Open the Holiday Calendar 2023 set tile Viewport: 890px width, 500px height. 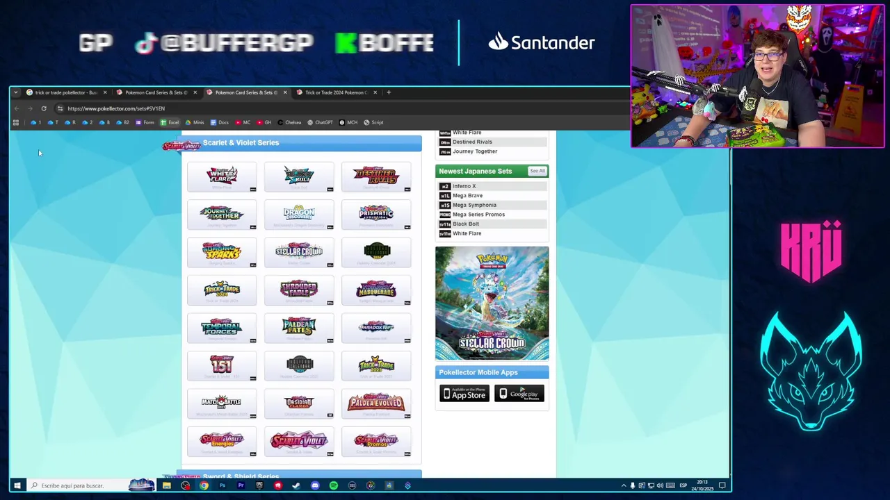click(299, 366)
